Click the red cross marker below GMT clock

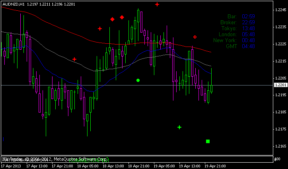[195, 37]
